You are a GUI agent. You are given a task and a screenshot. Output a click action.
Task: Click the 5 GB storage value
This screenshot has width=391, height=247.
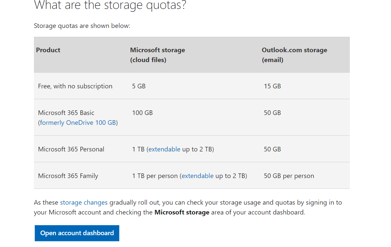tap(139, 86)
